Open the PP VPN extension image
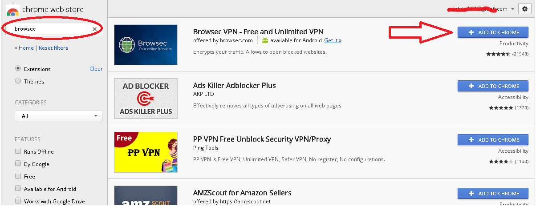This screenshot has height=206, width=536. pyautogui.click(x=146, y=152)
